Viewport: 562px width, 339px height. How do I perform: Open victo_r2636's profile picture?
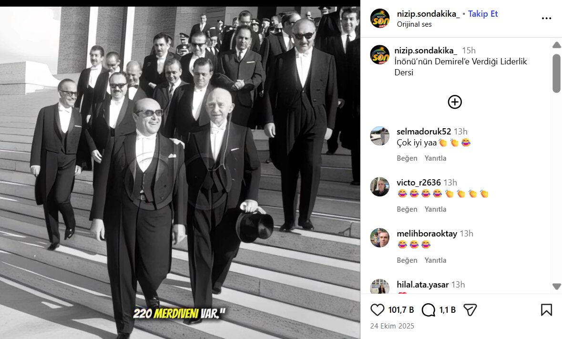click(379, 187)
